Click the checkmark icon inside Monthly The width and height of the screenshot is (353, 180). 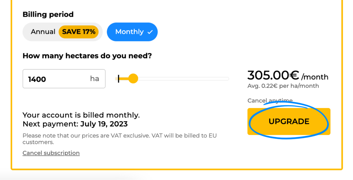[150, 32]
